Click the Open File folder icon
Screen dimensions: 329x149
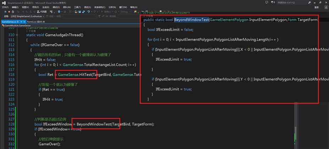click(76, 12)
